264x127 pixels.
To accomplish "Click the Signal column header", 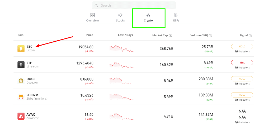I will pos(244,36).
